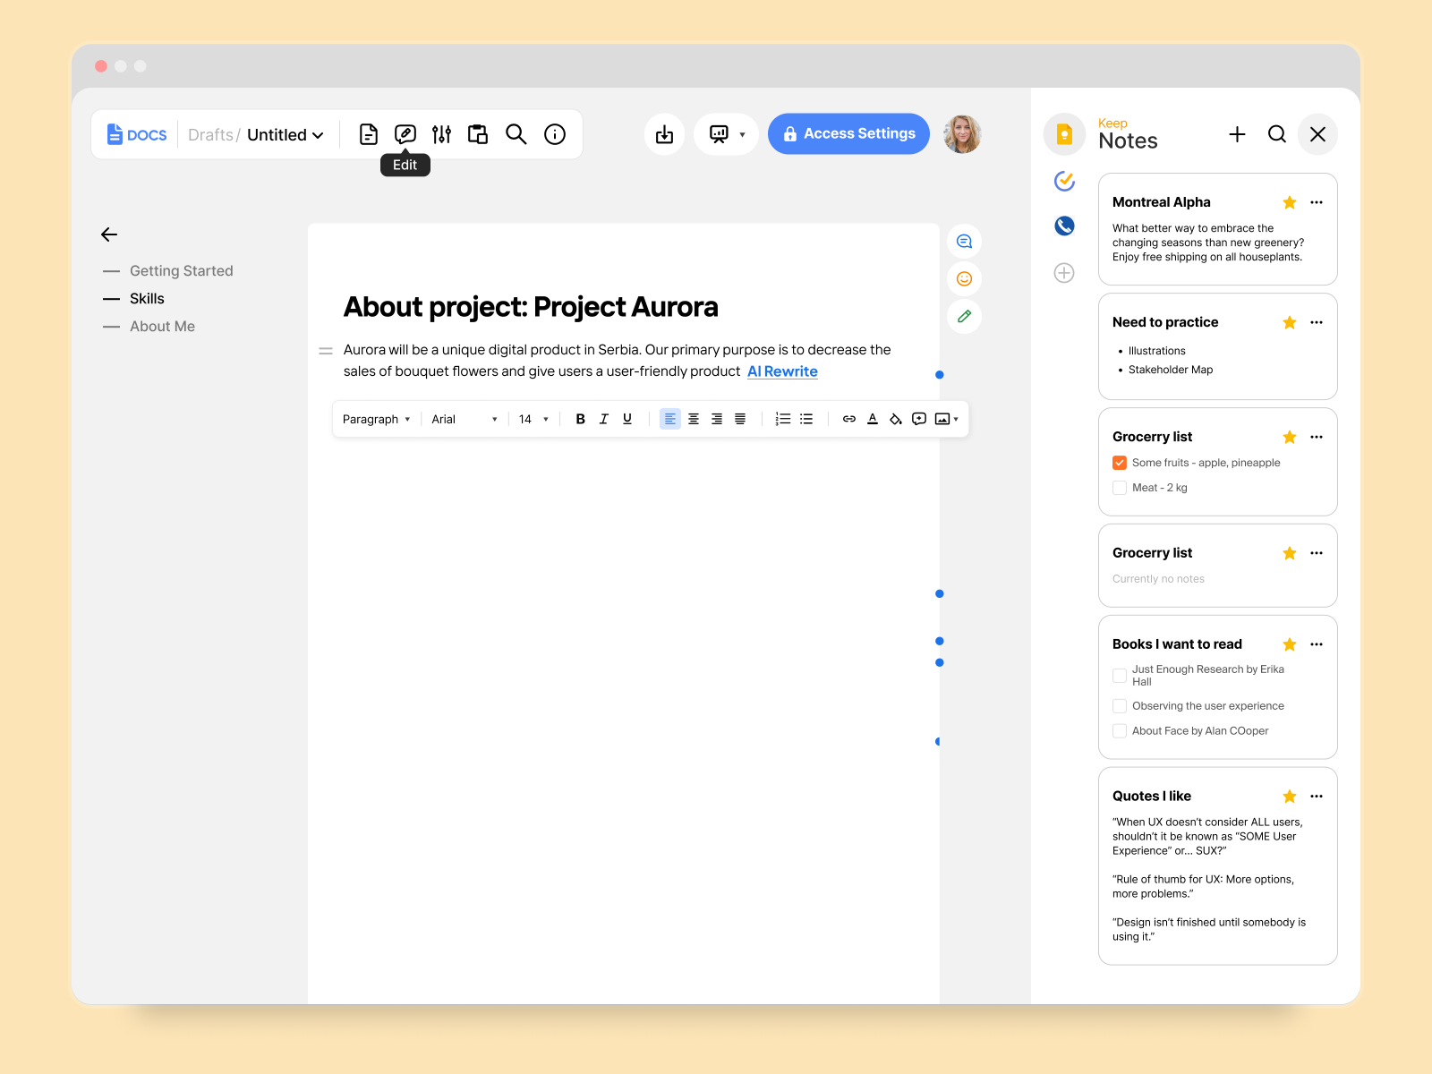Viewport: 1432px width, 1074px height.
Task: Open the text color picker
Action: (873, 418)
